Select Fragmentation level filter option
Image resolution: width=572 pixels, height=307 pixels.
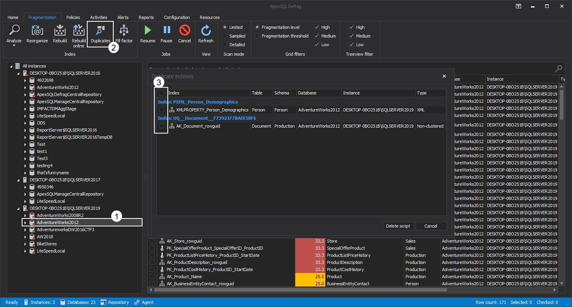257,27
